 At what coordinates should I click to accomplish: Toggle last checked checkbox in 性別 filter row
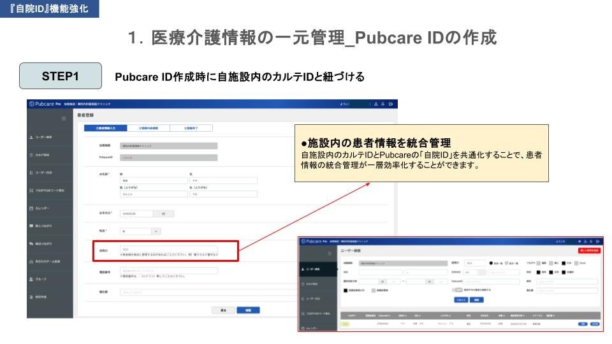point(564,272)
